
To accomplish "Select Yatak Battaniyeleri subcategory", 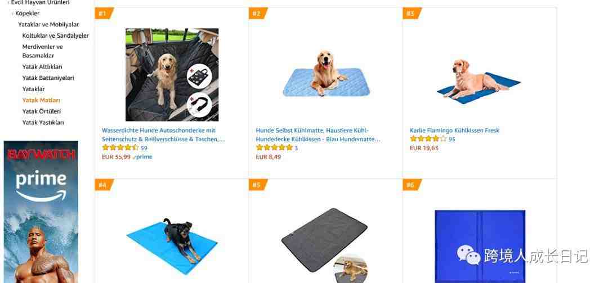I will click(x=48, y=78).
